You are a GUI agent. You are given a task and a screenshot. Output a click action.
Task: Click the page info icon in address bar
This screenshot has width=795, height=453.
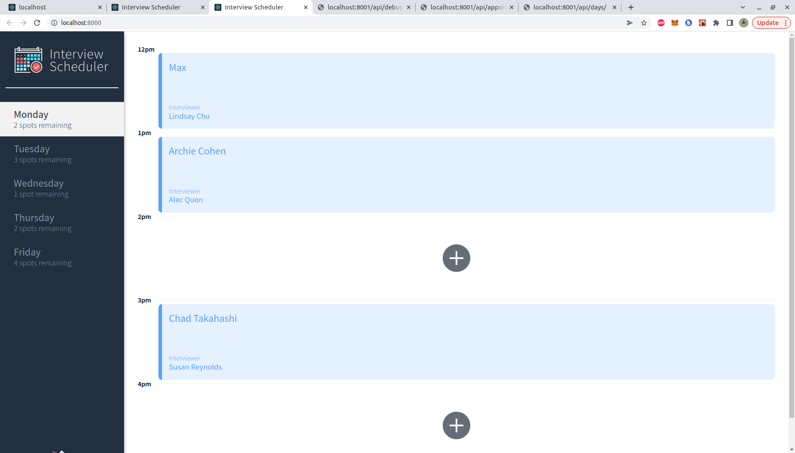point(54,23)
